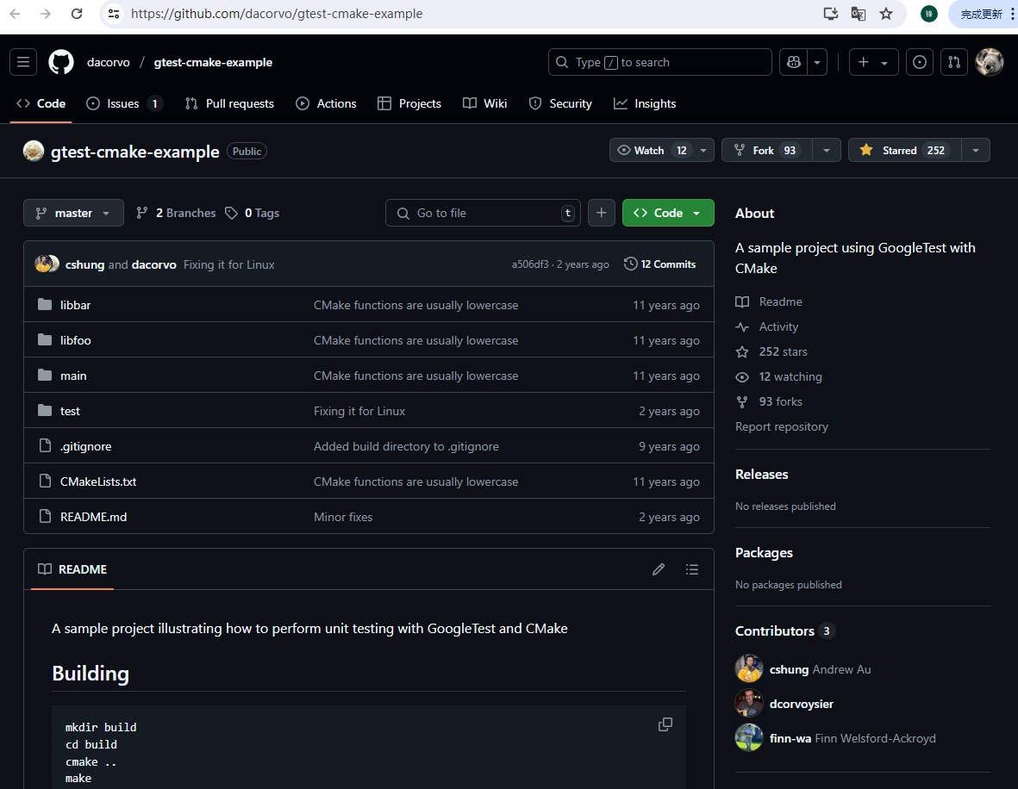Viewport: 1018px width, 789px height.
Task: Open the README outline list icon
Action: point(692,569)
